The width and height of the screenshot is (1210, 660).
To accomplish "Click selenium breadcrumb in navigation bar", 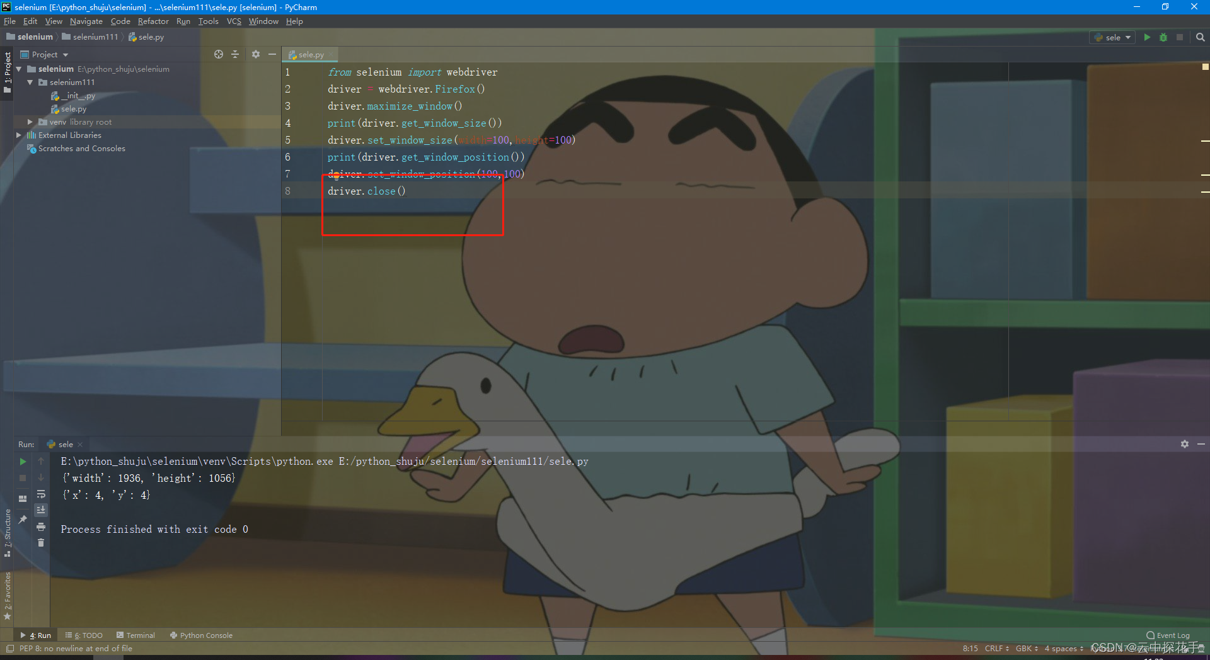I will click(x=30, y=37).
